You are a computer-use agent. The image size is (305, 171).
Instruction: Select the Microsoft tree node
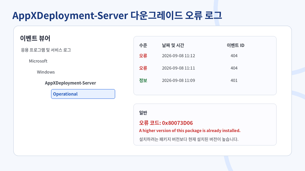pos(38,61)
